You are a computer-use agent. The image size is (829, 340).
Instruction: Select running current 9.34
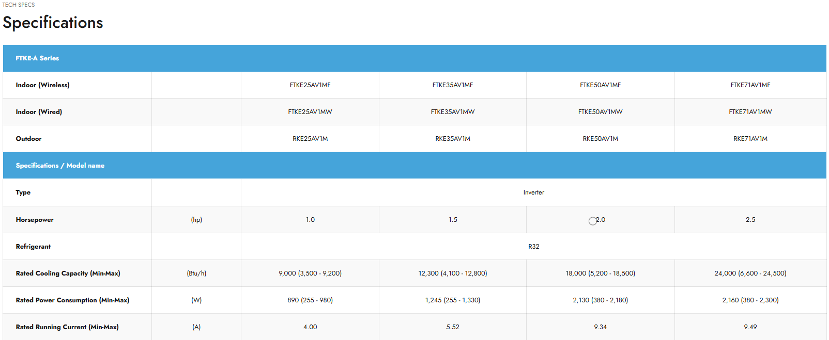601,327
